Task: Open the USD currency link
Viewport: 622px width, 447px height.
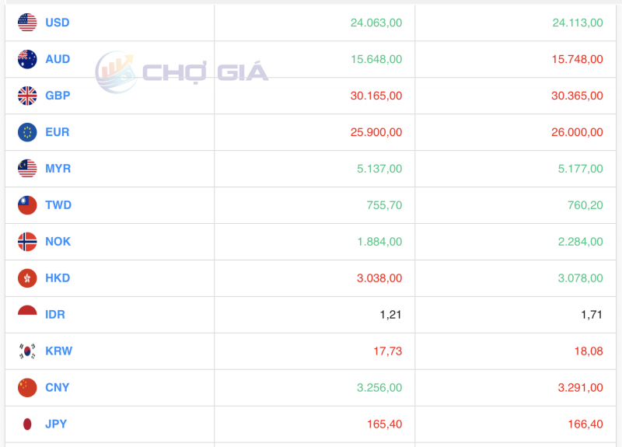Action: [x=57, y=23]
